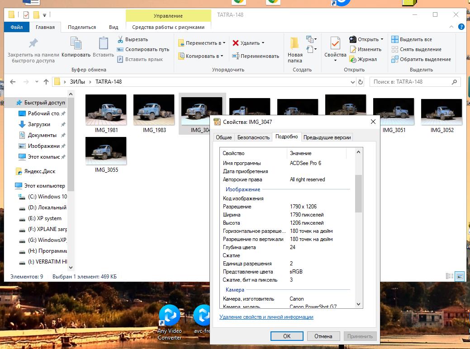Click the Cut scissors icon
This screenshot has height=349, width=470.
coord(120,39)
